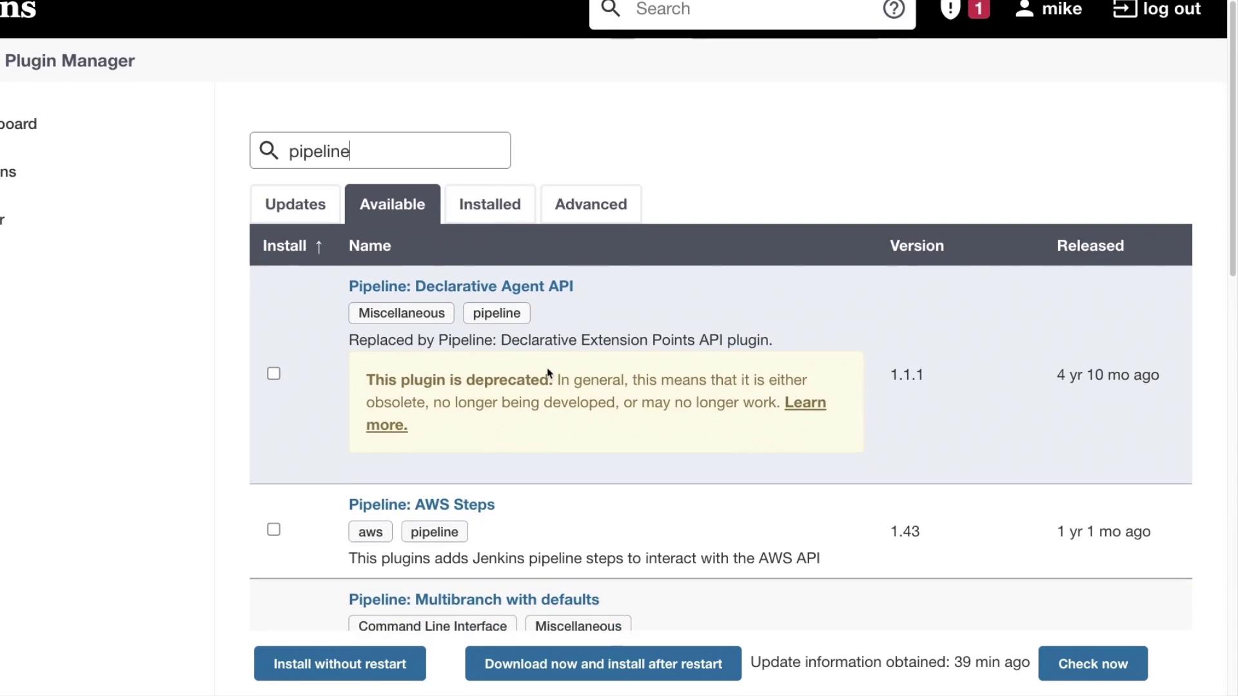This screenshot has height=696, width=1238.
Task: Click Download now and install after restart
Action: click(x=603, y=664)
